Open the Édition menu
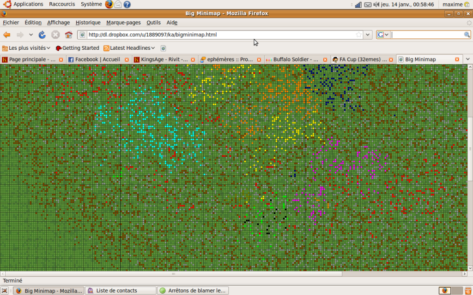Viewport: 473px width, 295px height. click(33, 23)
